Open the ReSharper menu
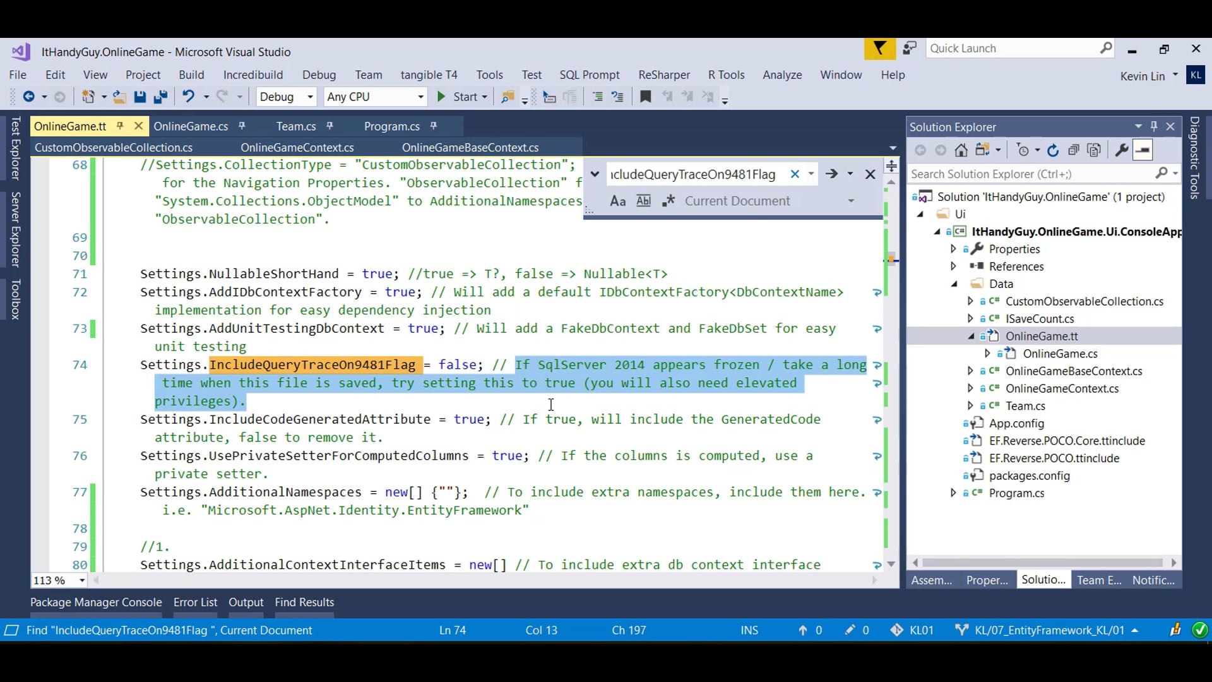The width and height of the screenshot is (1212, 682). coord(663,75)
